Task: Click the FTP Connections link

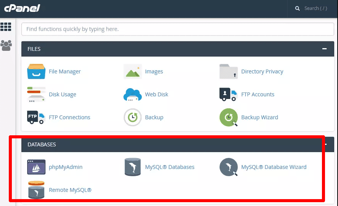Action: [70, 117]
